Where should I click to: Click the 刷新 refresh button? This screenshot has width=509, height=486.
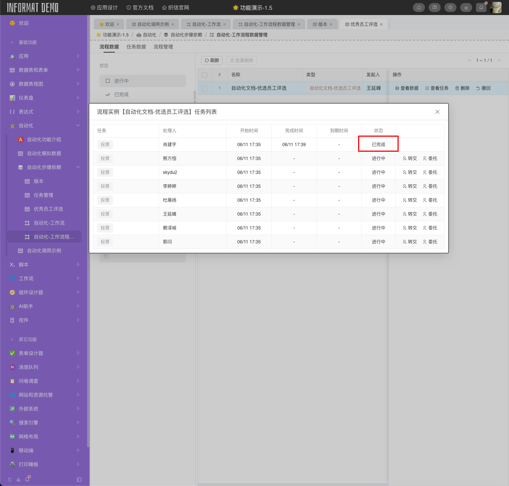[212, 60]
